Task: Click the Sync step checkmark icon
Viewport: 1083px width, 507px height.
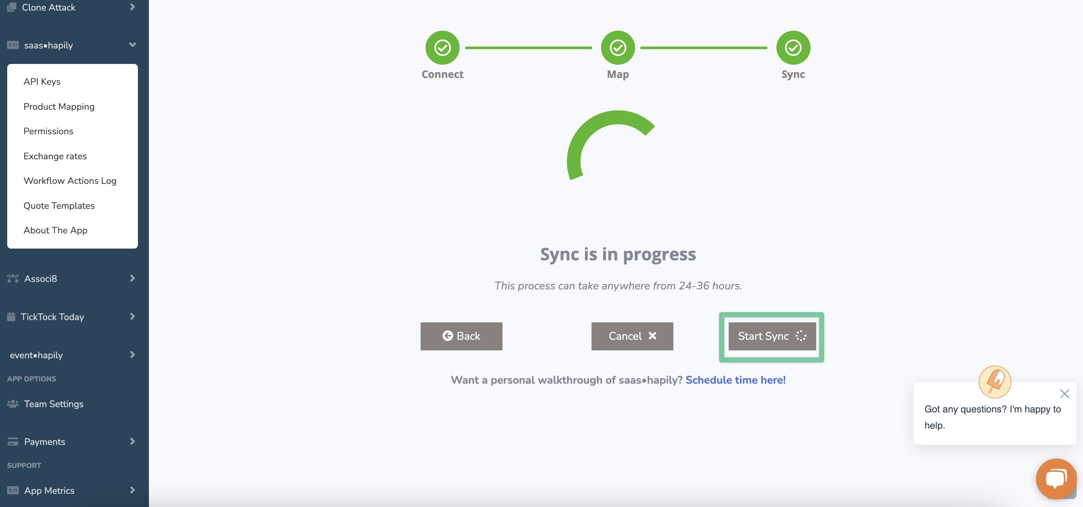Action: (793, 47)
